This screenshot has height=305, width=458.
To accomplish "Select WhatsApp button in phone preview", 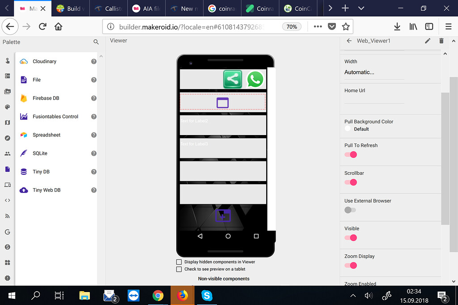I will (x=255, y=79).
